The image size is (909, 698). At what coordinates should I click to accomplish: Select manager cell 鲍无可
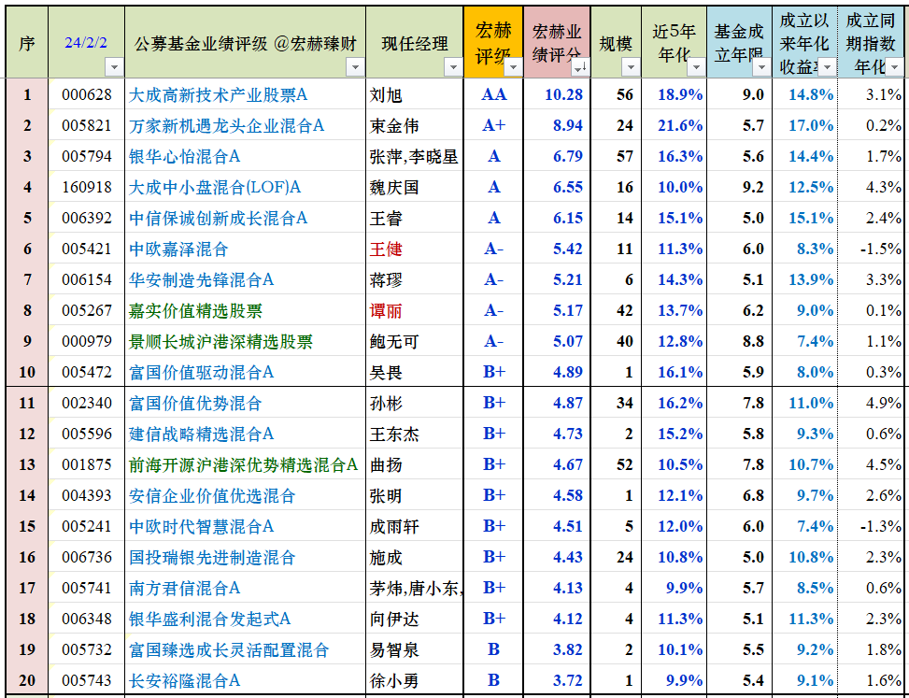(x=415, y=341)
